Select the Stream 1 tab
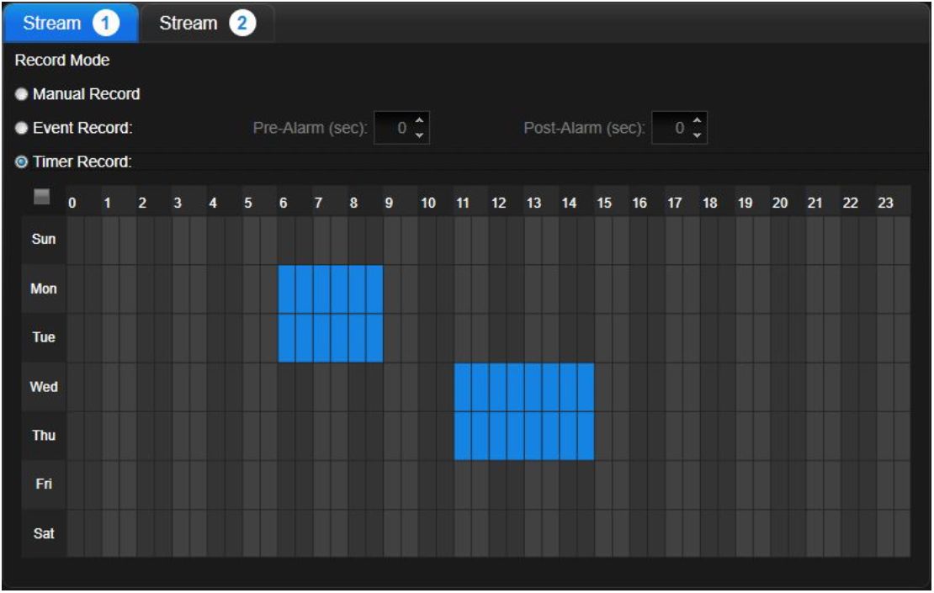This screenshot has height=593, width=934. click(69, 24)
